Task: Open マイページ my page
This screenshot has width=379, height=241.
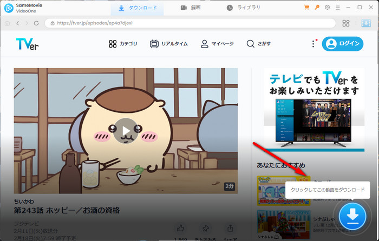Action: pos(217,44)
